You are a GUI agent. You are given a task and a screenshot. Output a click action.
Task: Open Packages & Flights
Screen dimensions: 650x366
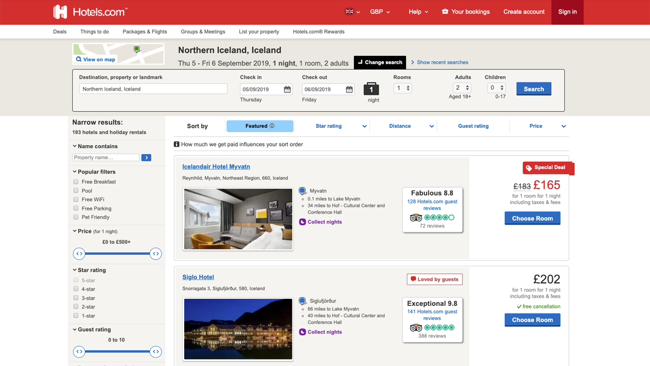pyautogui.click(x=145, y=31)
